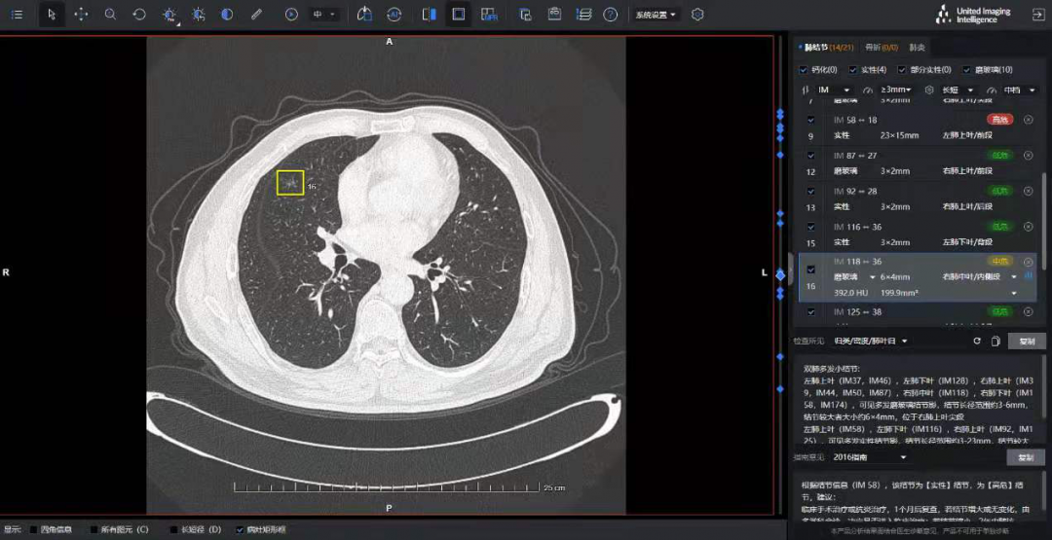Uncheck nodule 13 (IM 92) checkbox
The width and height of the screenshot is (1052, 540).
click(811, 191)
